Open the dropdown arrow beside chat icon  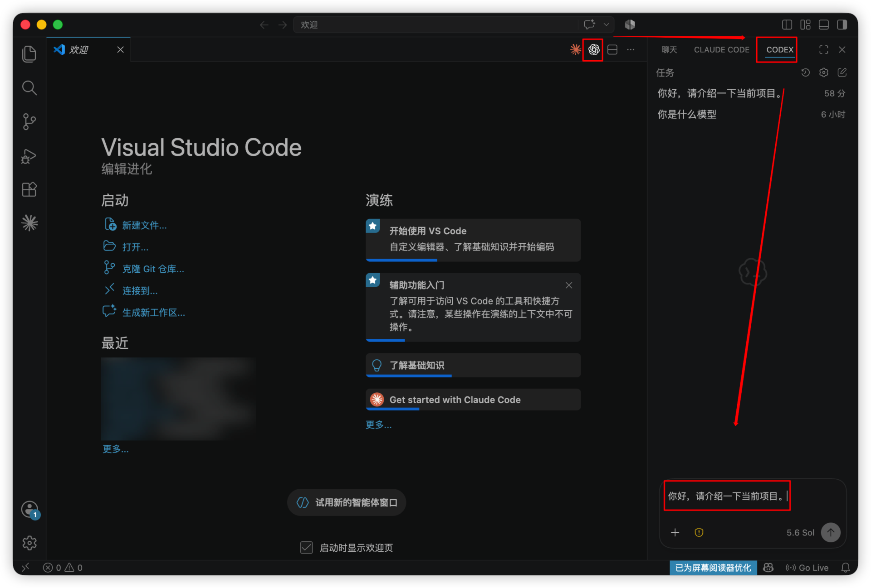click(x=607, y=24)
